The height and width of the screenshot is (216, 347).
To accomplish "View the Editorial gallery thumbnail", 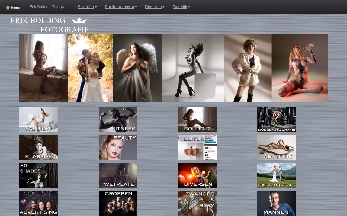I will tap(197, 147).
